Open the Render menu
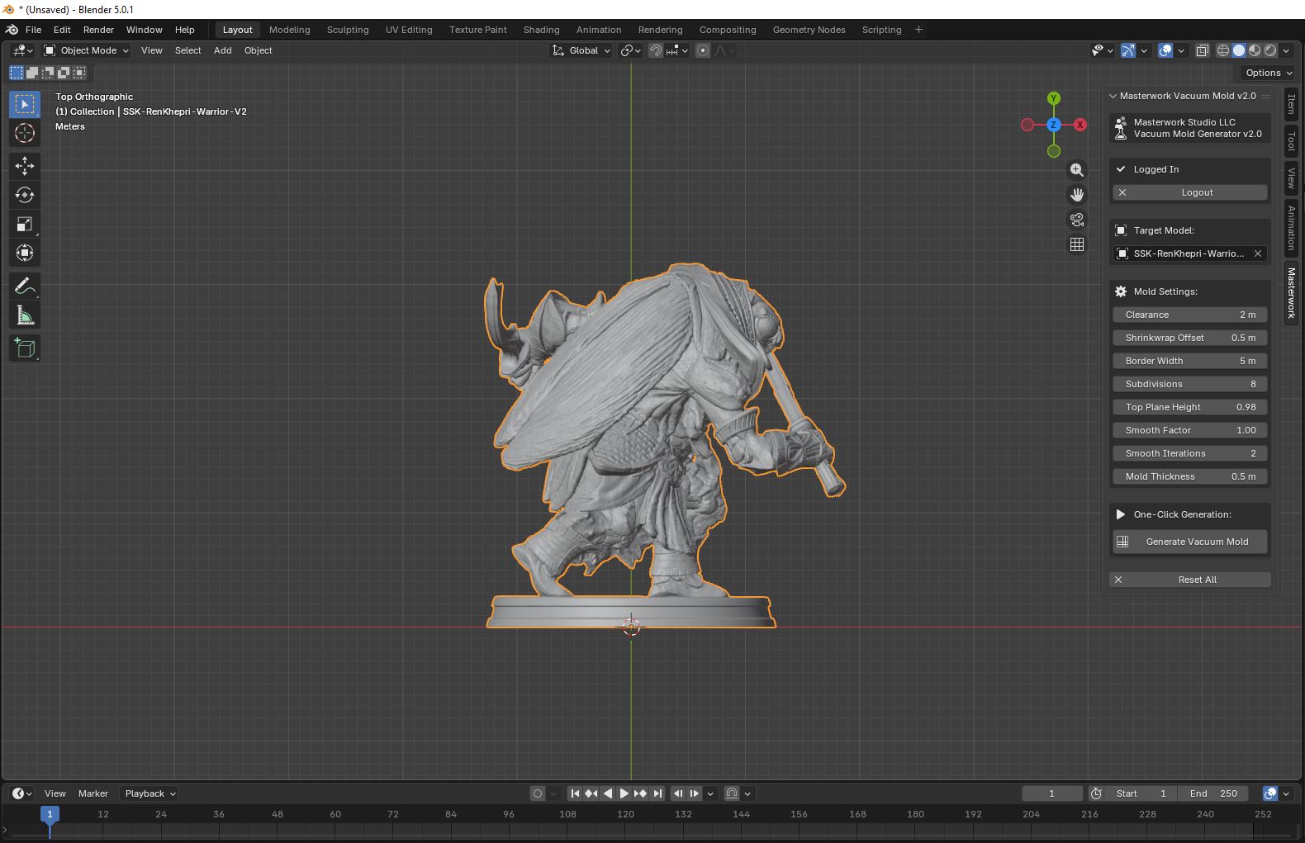Viewport: 1305px width, 843px height. [x=98, y=30]
